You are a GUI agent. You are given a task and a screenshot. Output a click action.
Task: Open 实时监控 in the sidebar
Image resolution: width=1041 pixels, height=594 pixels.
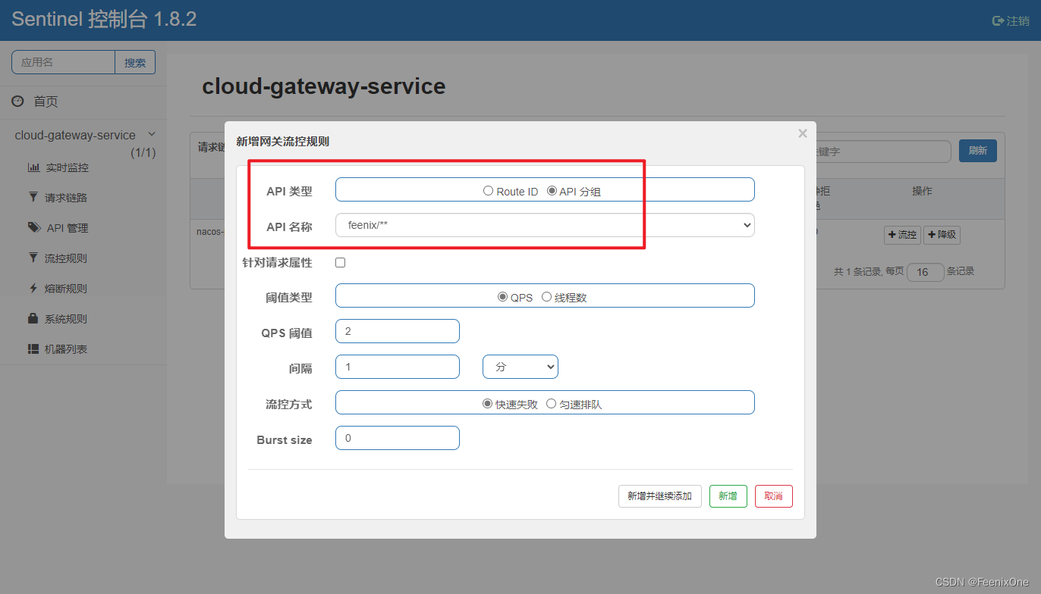pos(67,167)
